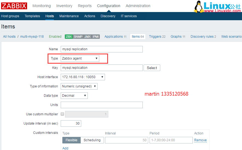The height and width of the screenshot is (150, 242).
Task: Focus the Key input field
Action: pos(101,68)
